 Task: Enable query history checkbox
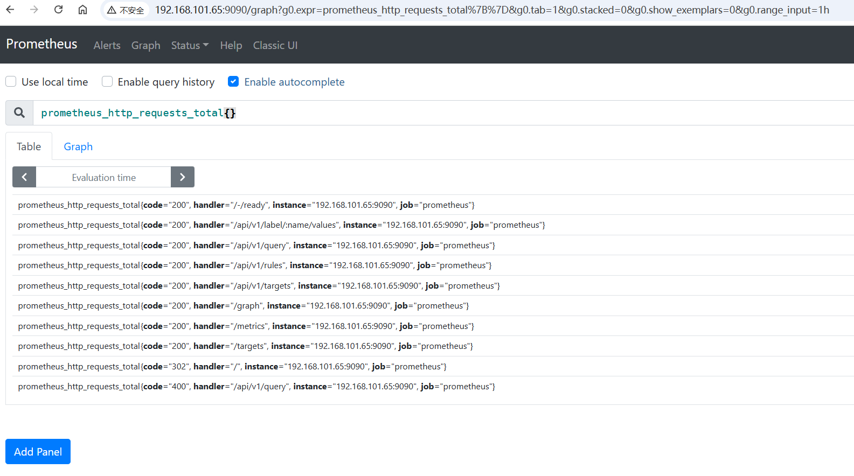click(107, 81)
